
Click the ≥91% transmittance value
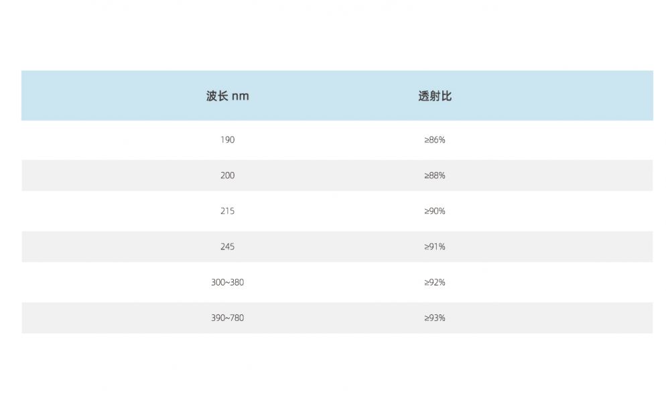435,247
